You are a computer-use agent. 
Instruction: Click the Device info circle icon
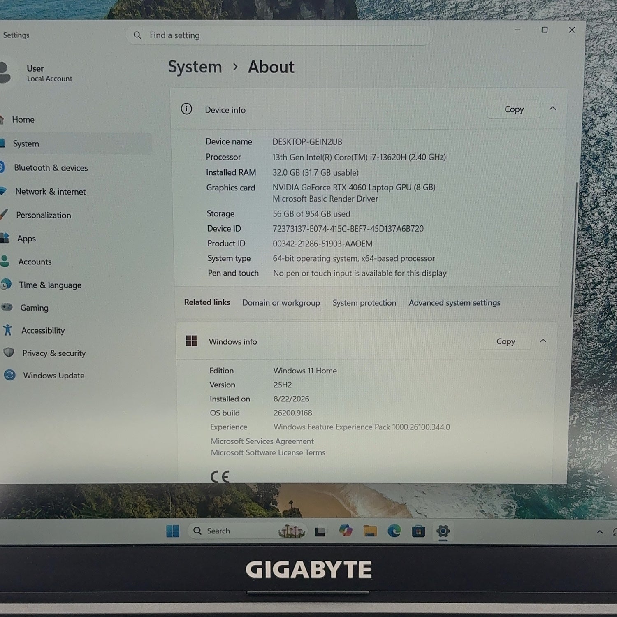coord(186,109)
